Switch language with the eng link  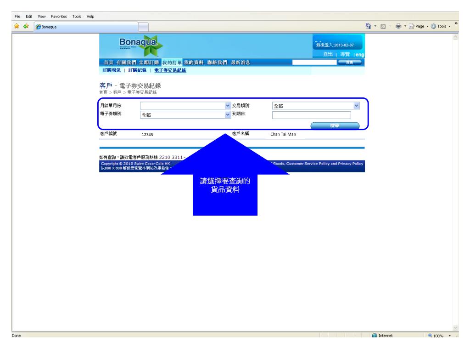pyautogui.click(x=360, y=55)
